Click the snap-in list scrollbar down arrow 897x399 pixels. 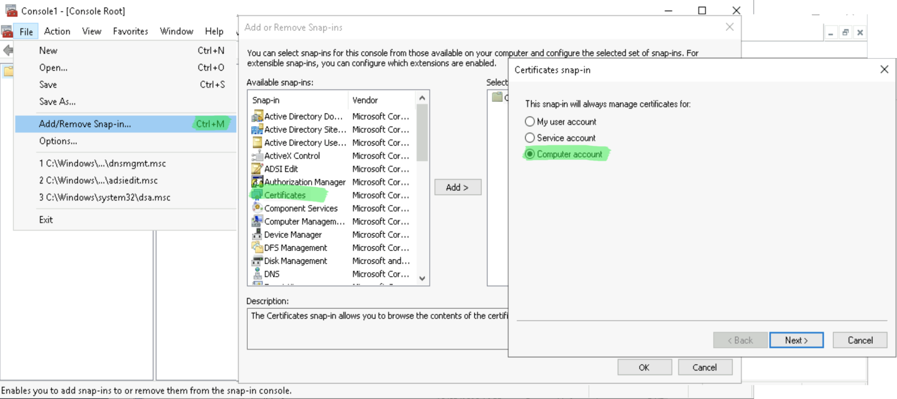(422, 278)
